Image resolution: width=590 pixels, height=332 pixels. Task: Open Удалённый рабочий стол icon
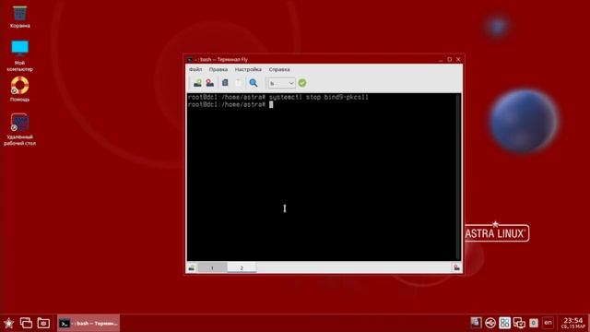(20, 129)
